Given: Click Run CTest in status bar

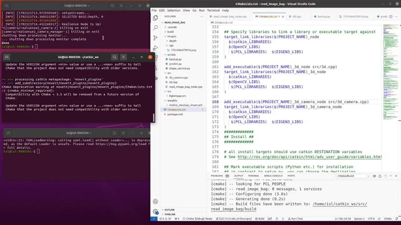Looking at the screenshot, I should tap(295, 219).
